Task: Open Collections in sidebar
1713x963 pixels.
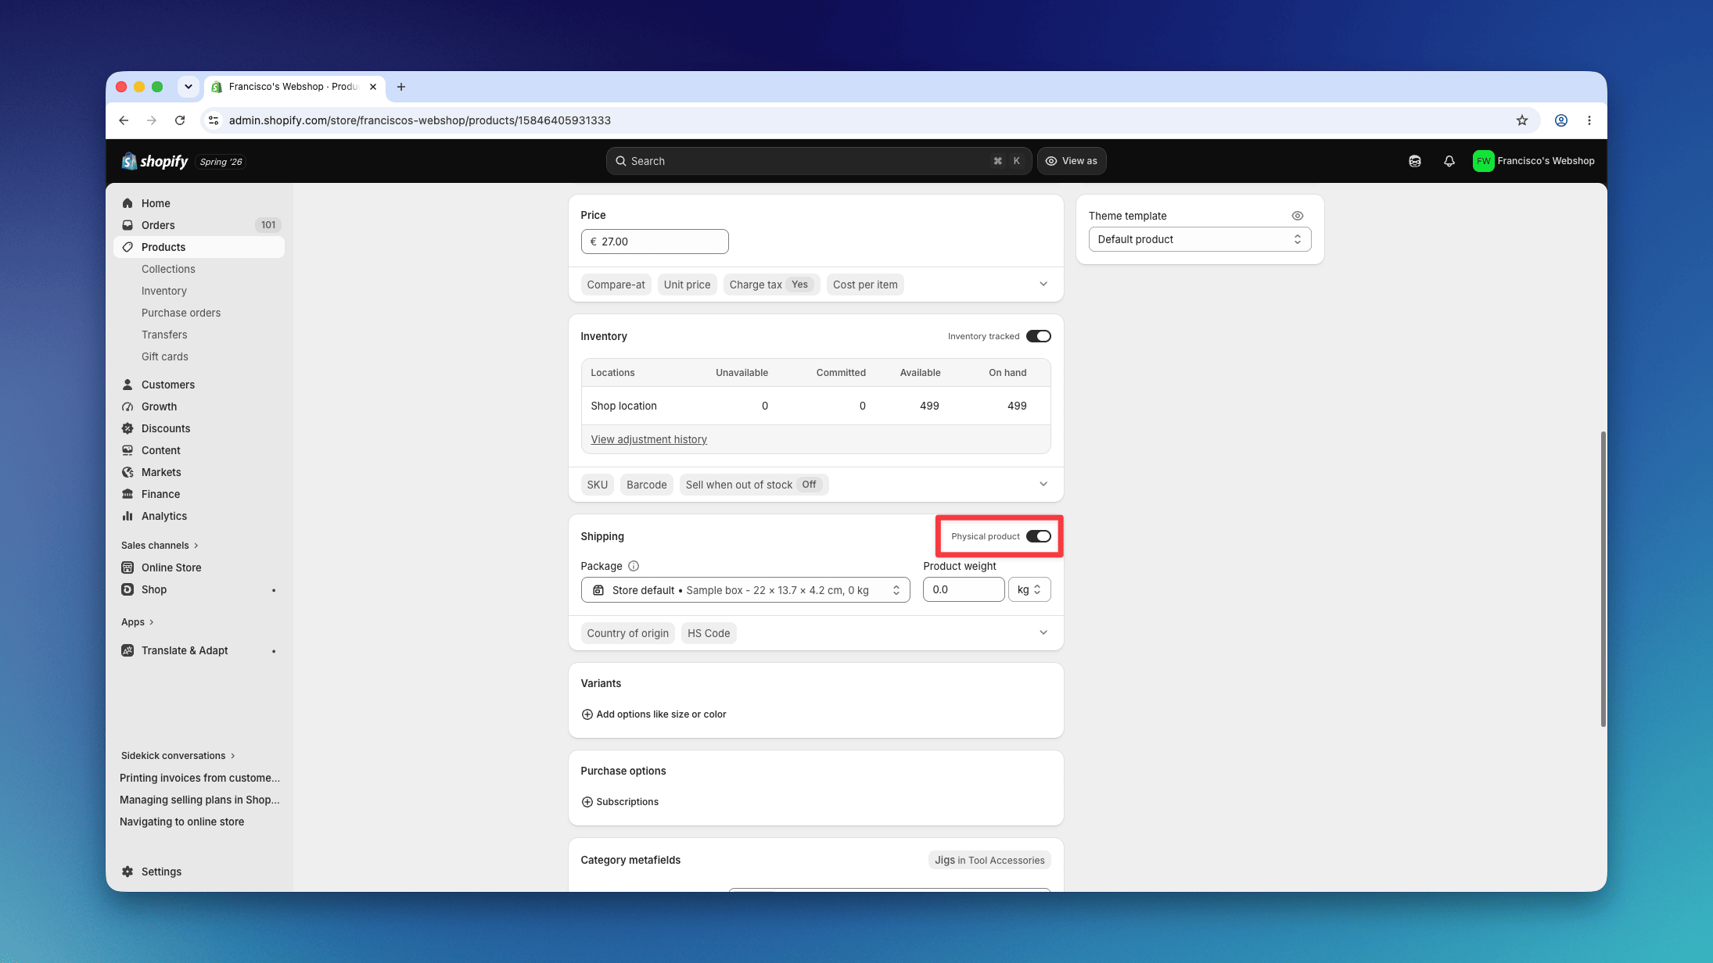Action: click(x=168, y=269)
